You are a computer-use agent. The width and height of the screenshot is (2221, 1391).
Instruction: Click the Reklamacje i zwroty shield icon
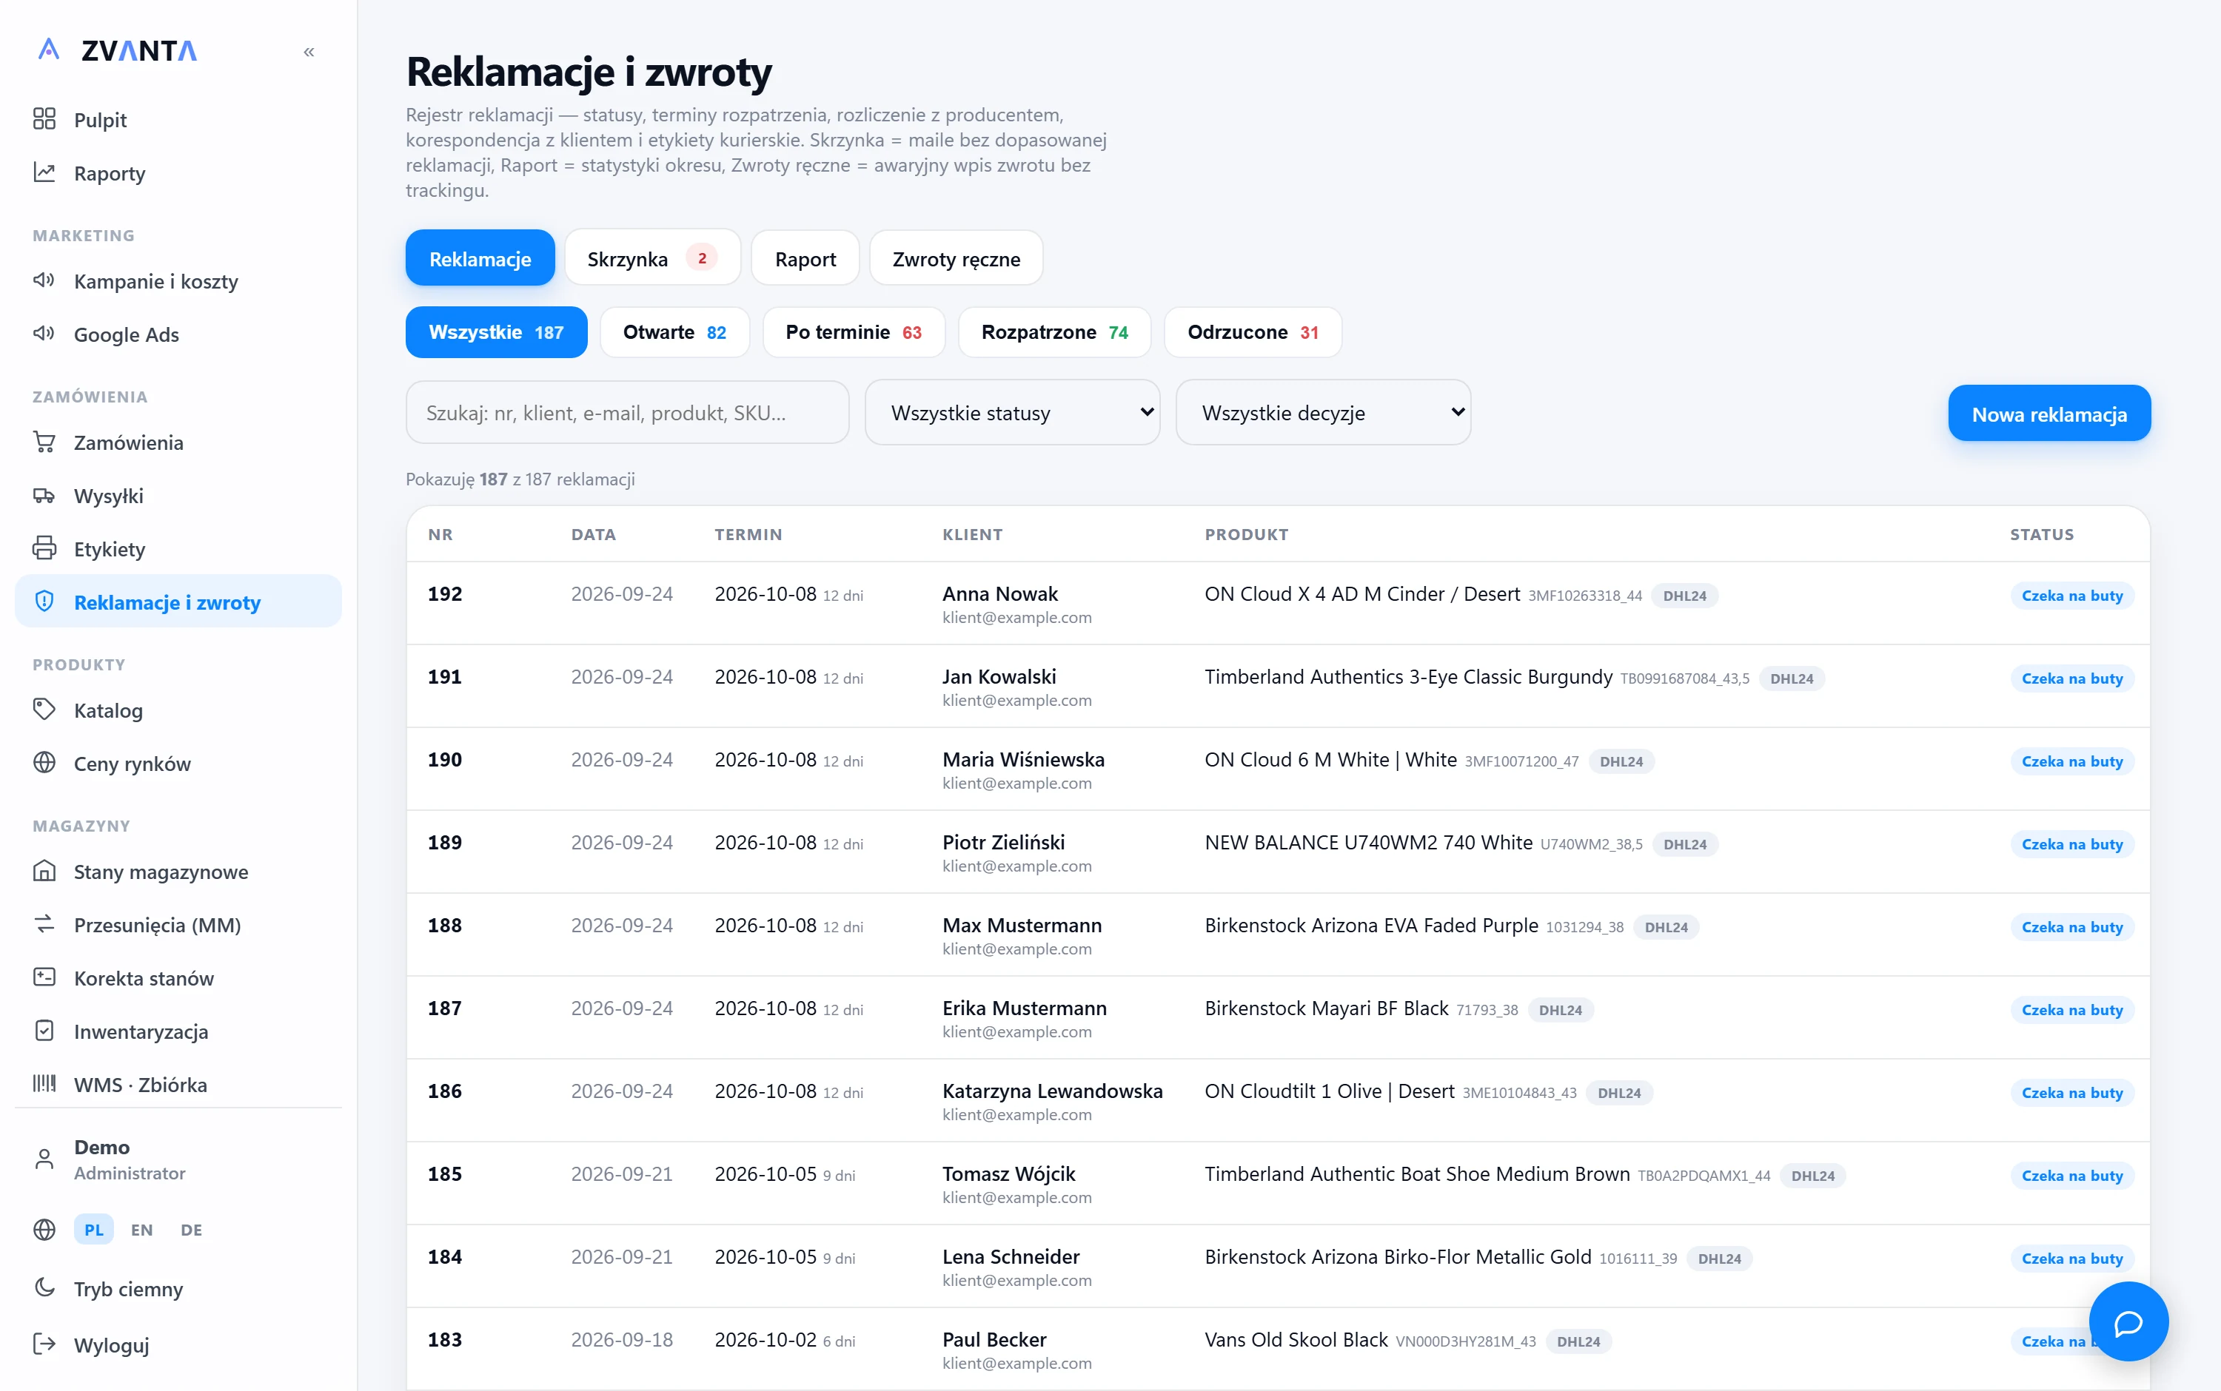point(44,602)
